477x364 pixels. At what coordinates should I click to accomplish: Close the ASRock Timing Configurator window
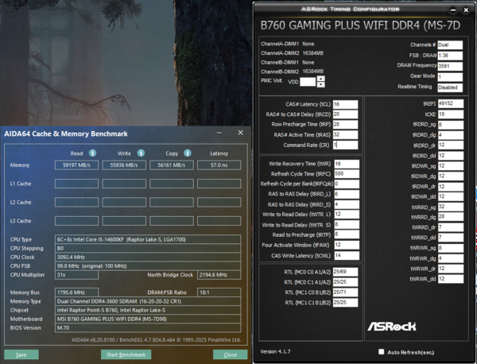466,10
